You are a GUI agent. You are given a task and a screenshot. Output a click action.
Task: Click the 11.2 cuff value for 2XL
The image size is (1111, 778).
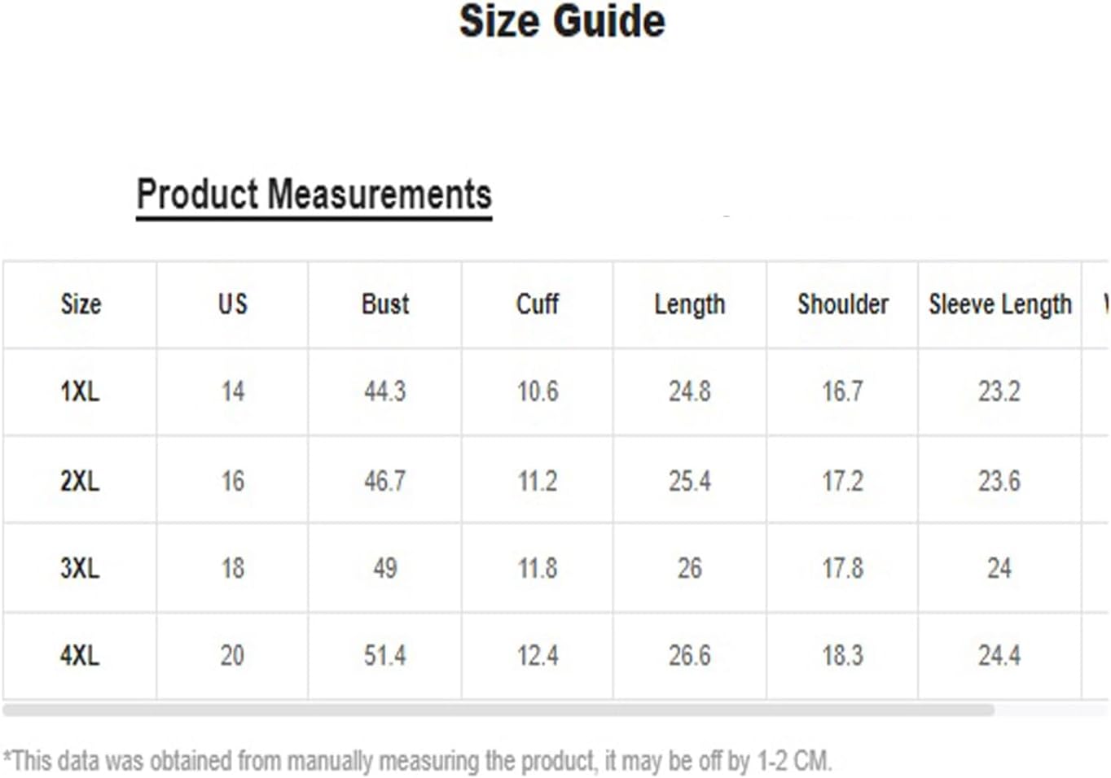coord(538,481)
